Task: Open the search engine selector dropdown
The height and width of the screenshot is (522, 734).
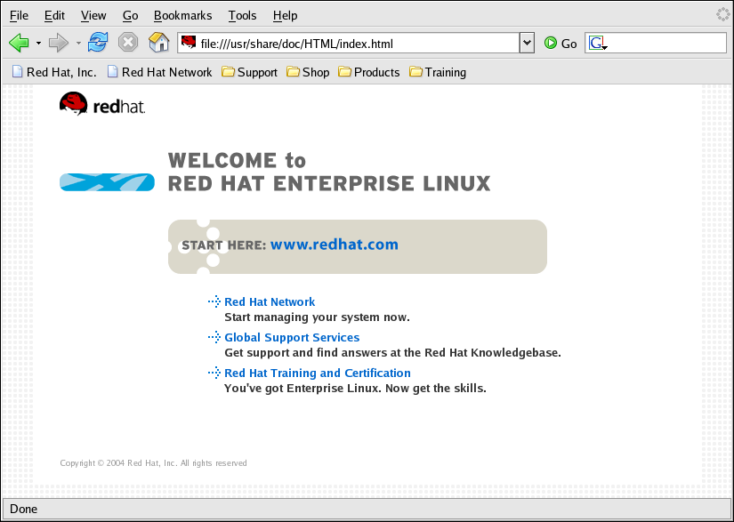Action: (597, 44)
